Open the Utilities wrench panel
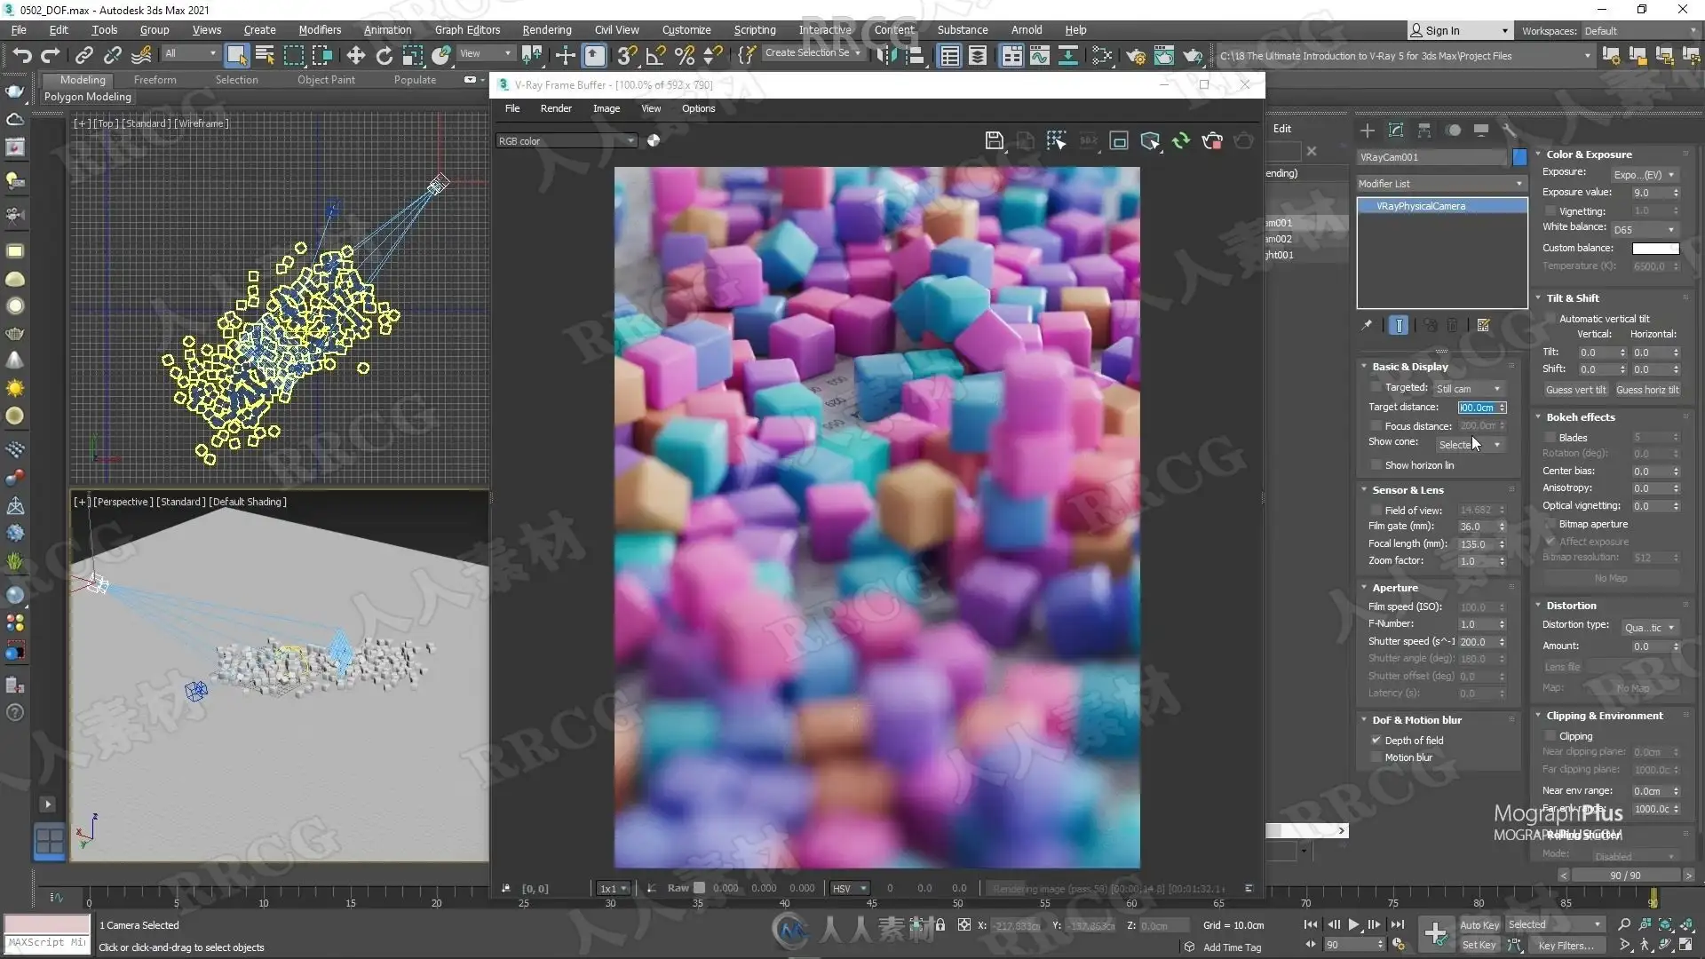The image size is (1705, 959). click(x=1509, y=130)
